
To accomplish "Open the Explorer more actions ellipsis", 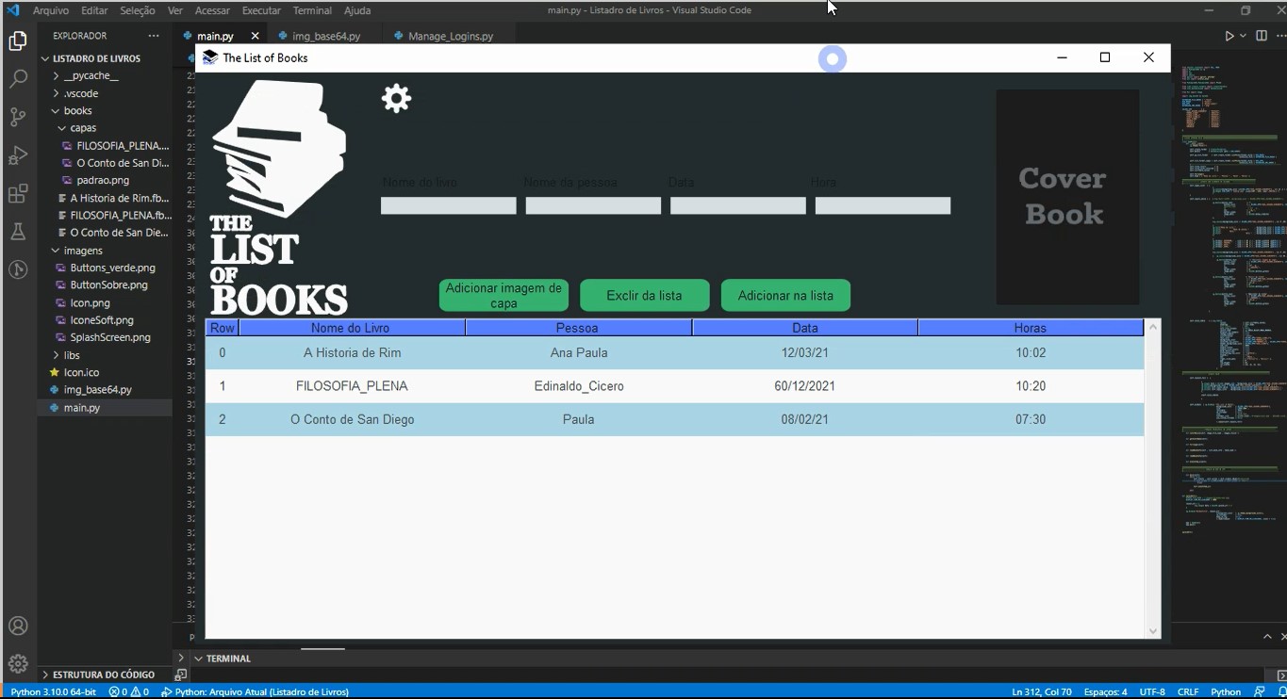I will [154, 36].
